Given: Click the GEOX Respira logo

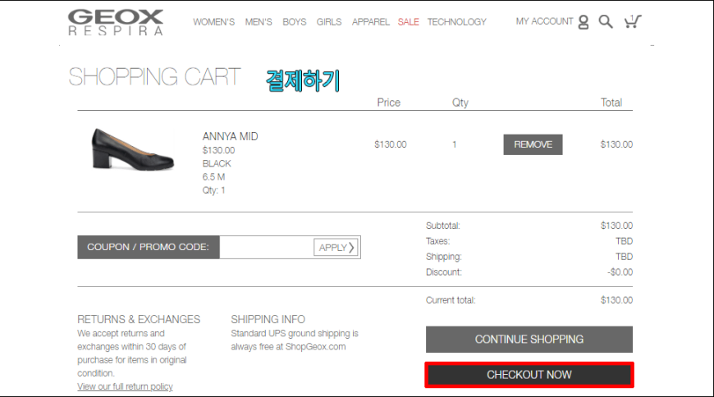Looking at the screenshot, I should tap(115, 22).
